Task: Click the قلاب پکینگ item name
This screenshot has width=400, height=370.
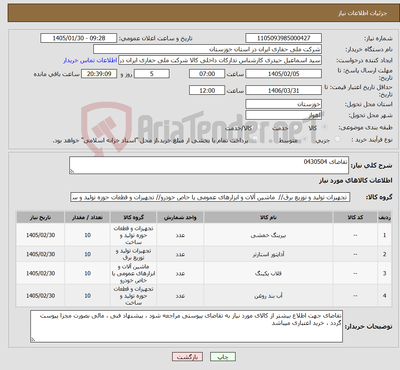Action: [x=268, y=273]
